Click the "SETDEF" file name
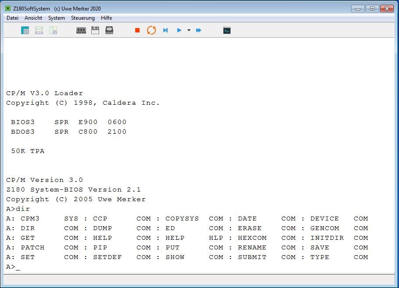This screenshot has height=288, width=399. point(108,257)
